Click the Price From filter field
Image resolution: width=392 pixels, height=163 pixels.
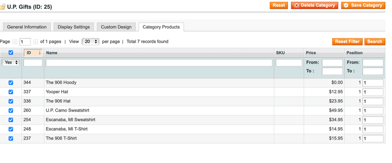(x=332, y=63)
